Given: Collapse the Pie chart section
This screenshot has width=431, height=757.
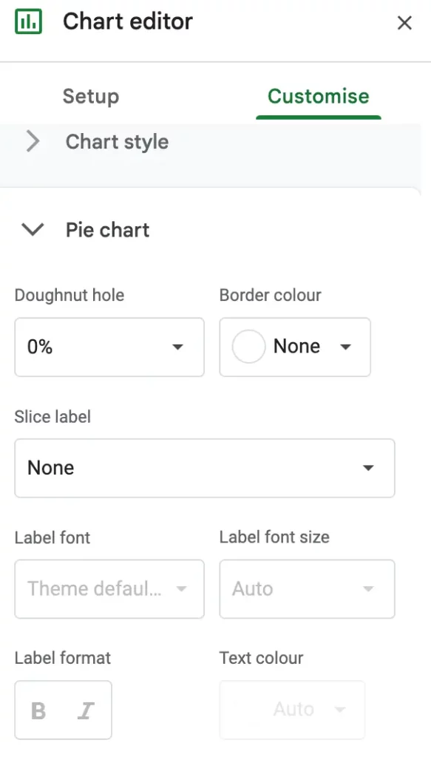Looking at the screenshot, I should [33, 230].
